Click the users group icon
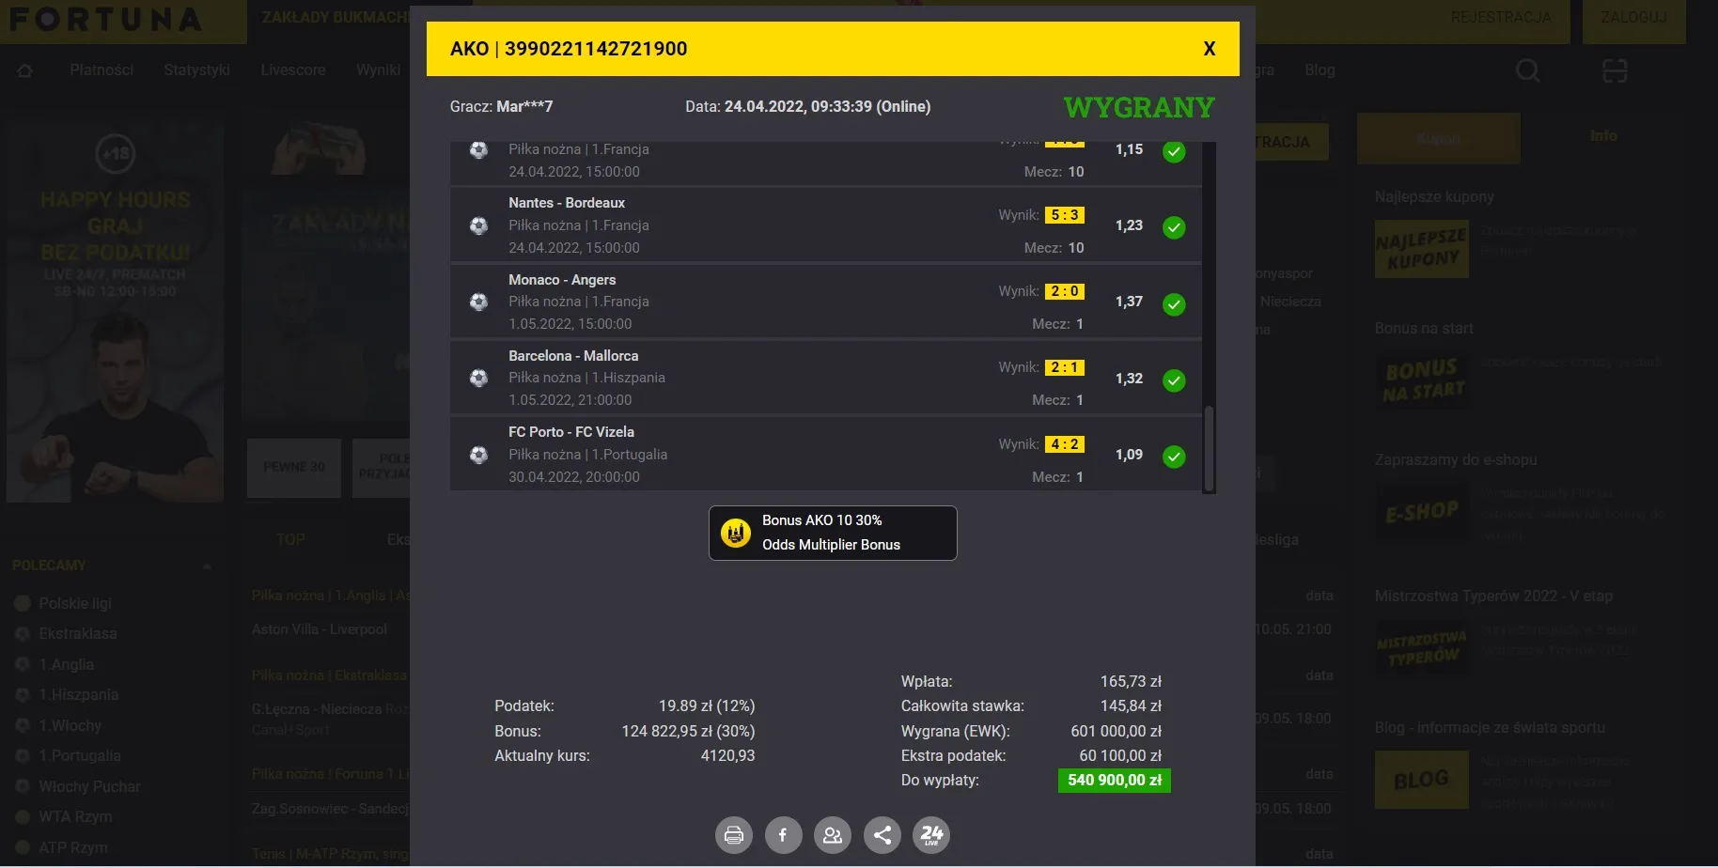 tap(833, 835)
